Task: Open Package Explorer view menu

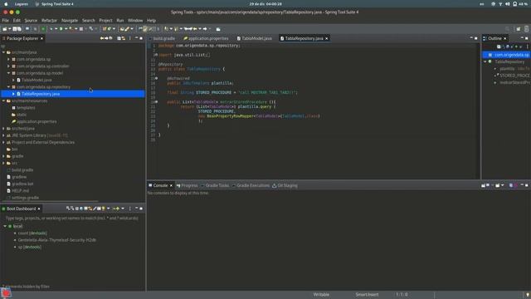Action: [x=130, y=38]
